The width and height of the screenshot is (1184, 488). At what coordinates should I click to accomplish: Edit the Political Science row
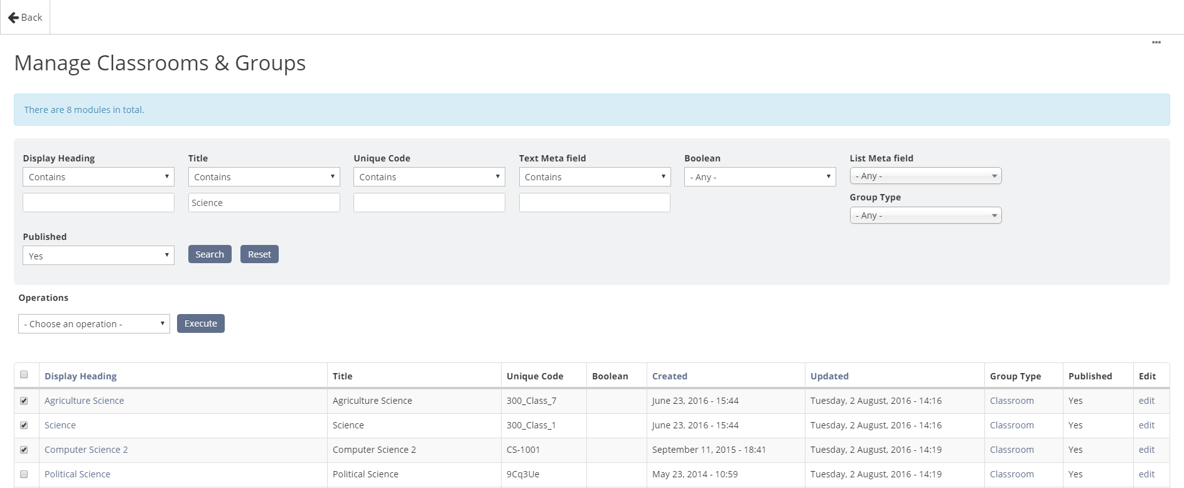[x=1147, y=474]
